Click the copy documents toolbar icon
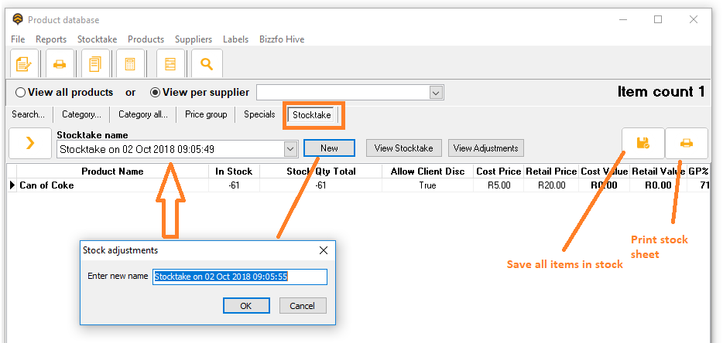Viewport: 723px width, 343px height. pyautogui.click(x=96, y=63)
